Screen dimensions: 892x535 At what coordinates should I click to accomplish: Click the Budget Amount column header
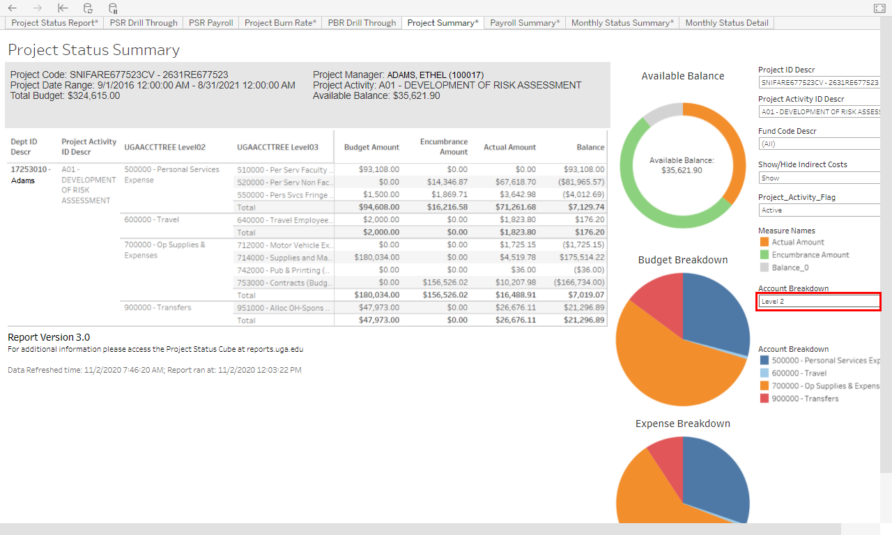[371, 147]
